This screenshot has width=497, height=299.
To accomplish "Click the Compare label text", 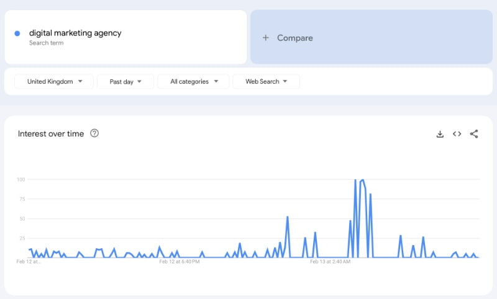I will click(295, 38).
